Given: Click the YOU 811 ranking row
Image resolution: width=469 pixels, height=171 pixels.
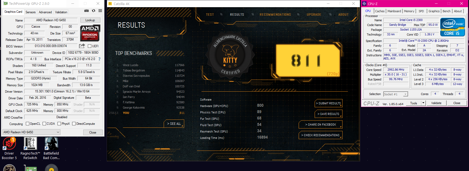Looking at the screenshot, I should [x=147, y=113].
